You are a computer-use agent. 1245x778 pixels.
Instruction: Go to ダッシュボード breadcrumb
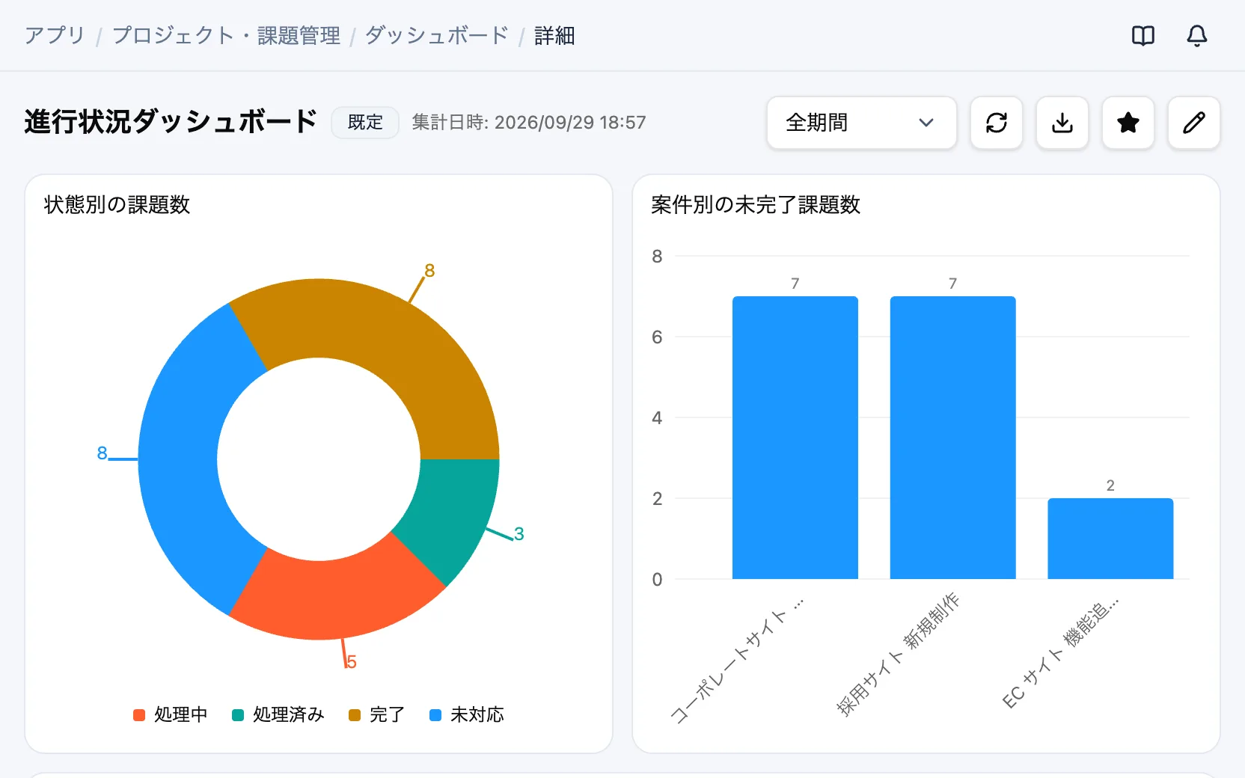(436, 35)
